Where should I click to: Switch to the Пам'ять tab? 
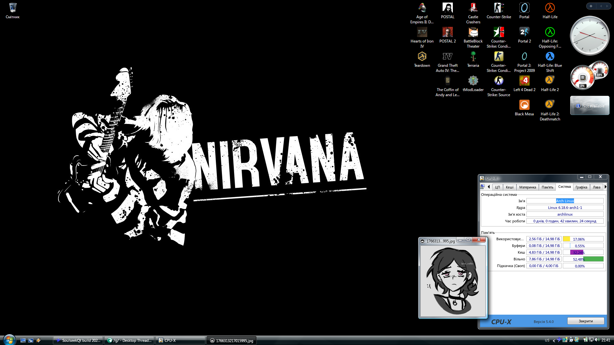[547, 187]
